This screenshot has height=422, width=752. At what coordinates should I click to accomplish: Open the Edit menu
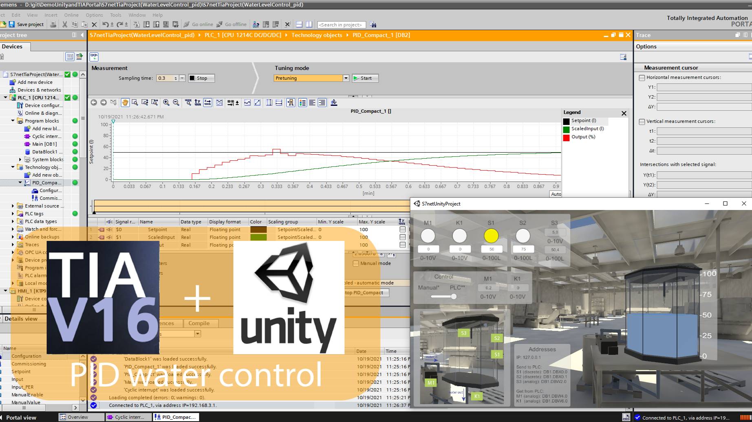click(x=16, y=15)
